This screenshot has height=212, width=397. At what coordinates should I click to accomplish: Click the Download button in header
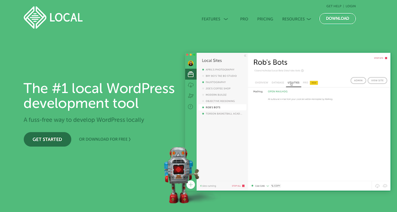(x=338, y=19)
